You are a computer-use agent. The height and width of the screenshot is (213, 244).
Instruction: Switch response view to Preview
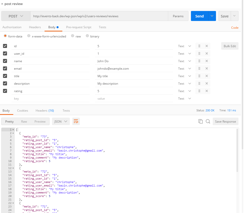click(40, 122)
